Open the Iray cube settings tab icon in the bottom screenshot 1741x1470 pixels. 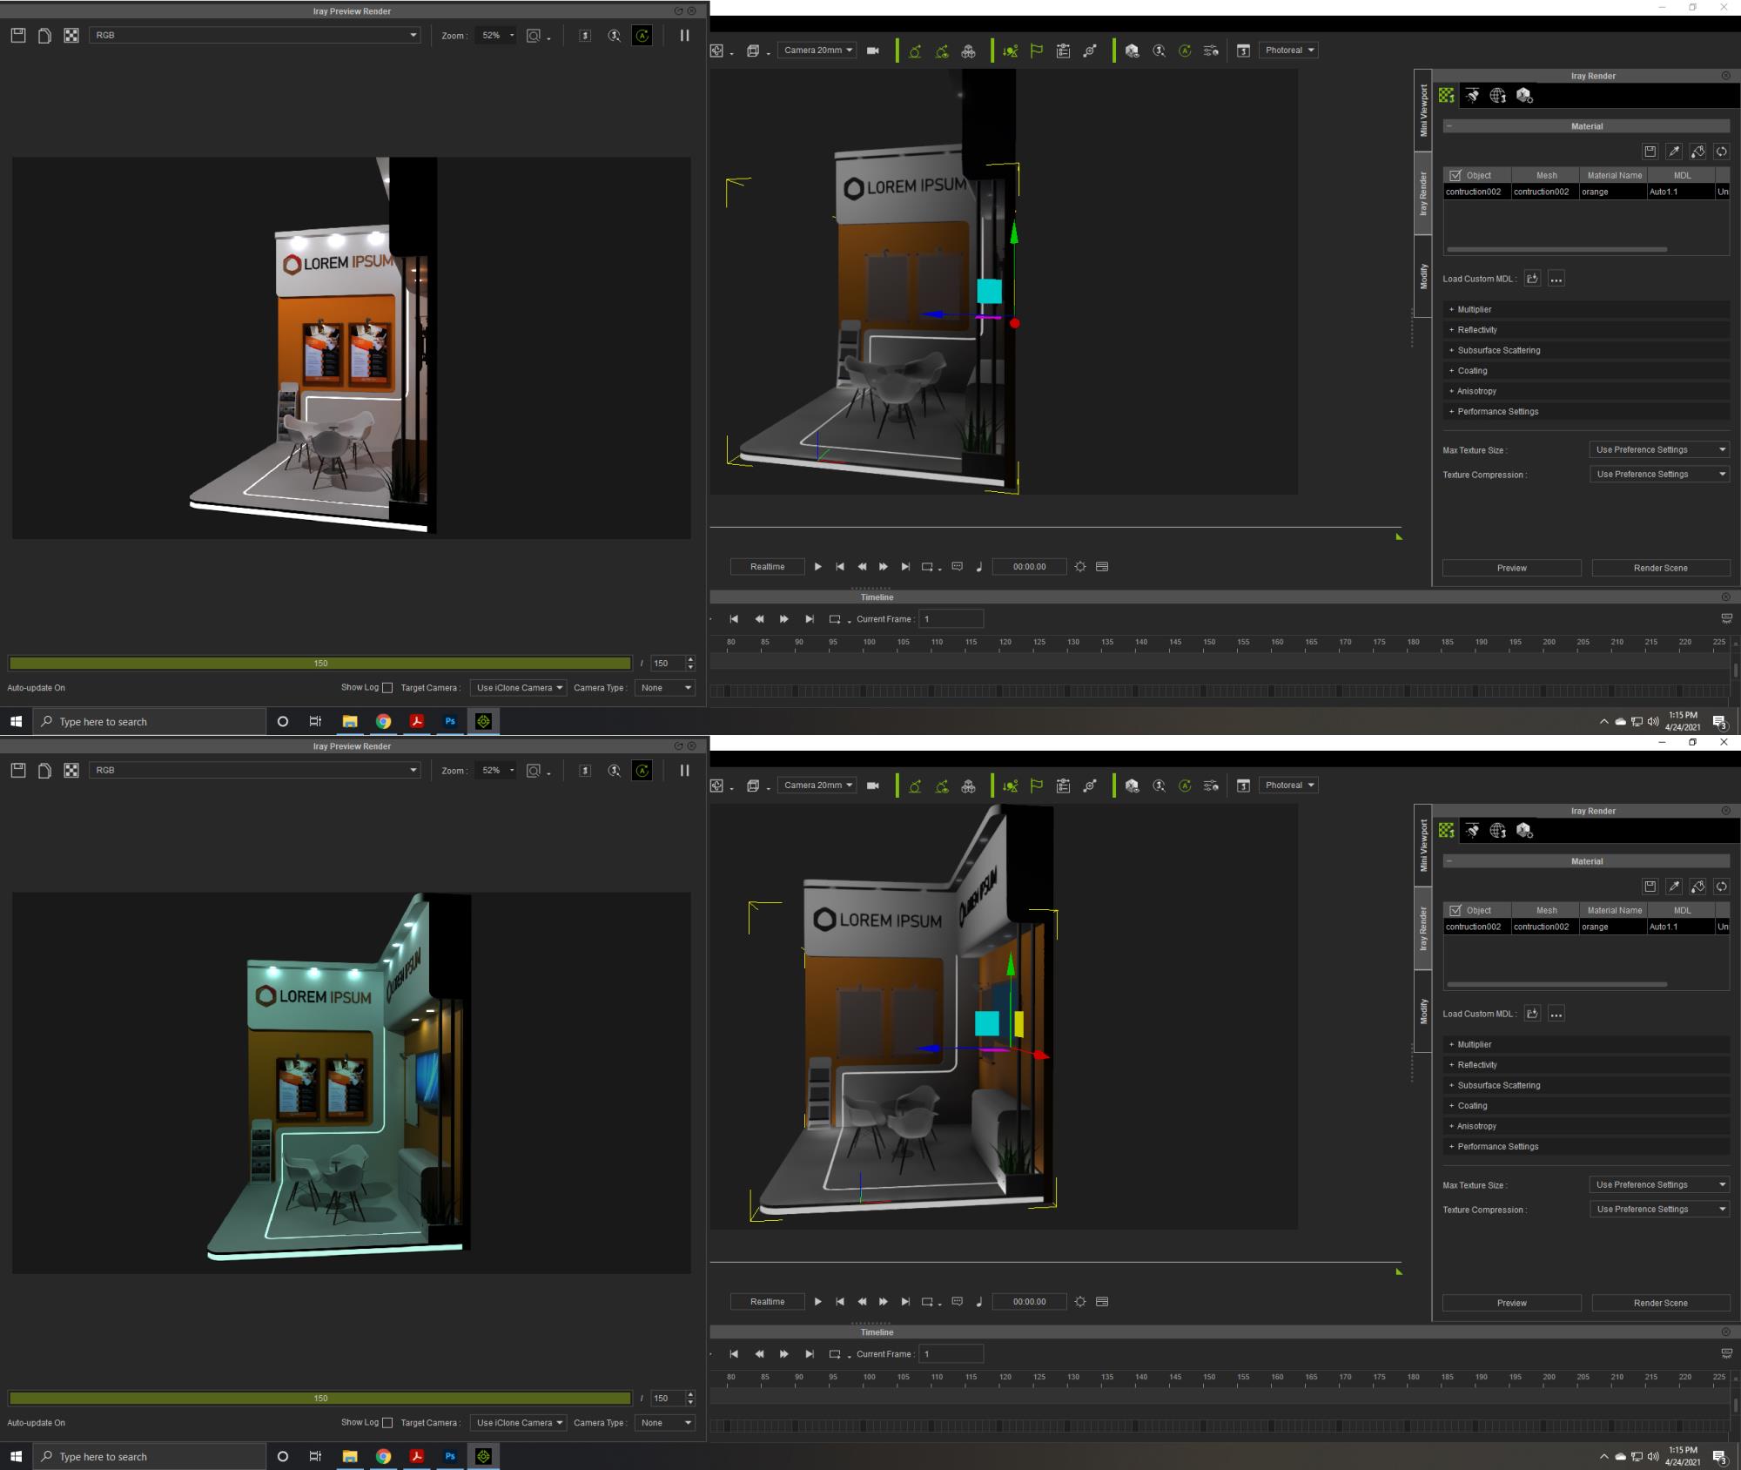1524,831
